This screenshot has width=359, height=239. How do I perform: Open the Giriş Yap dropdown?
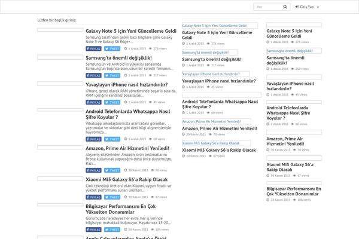click(x=307, y=7)
